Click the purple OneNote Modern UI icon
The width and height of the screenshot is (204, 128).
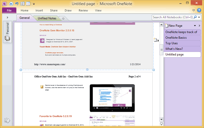pos(42,40)
